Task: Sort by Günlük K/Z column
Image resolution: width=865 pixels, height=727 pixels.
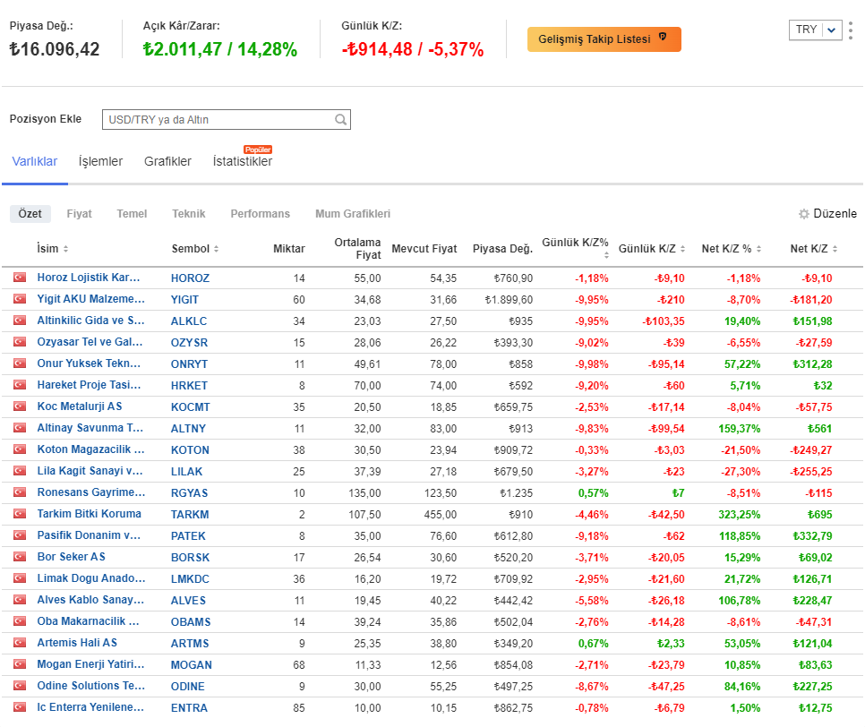Action: (x=652, y=249)
